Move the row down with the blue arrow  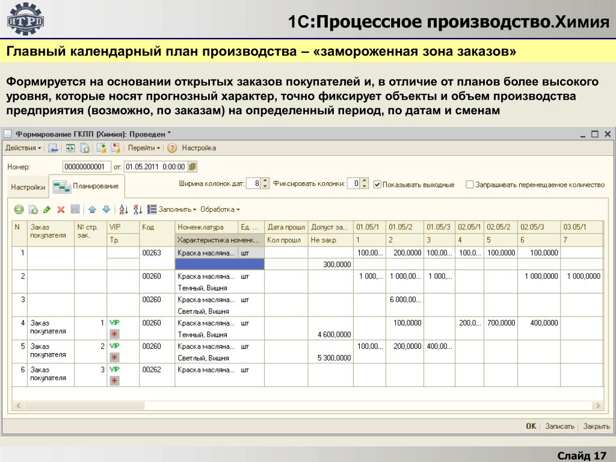coord(106,209)
